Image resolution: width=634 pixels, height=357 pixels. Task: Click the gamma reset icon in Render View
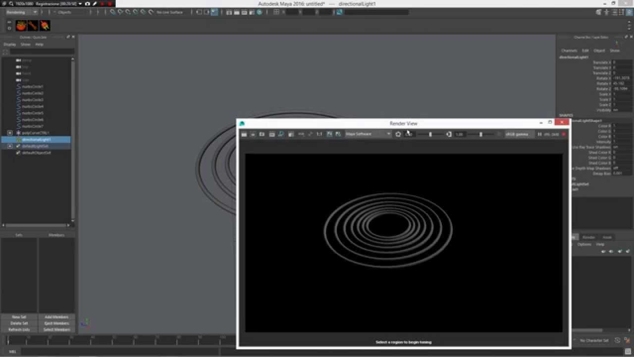coord(449,134)
